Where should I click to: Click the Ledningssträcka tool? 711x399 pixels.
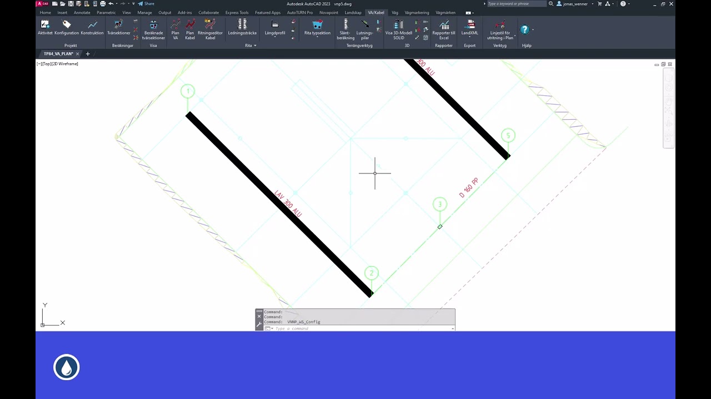click(x=242, y=27)
